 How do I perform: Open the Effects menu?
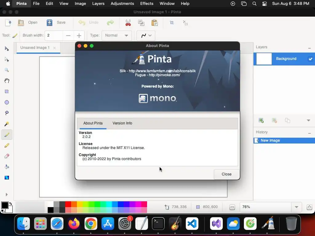click(x=147, y=4)
